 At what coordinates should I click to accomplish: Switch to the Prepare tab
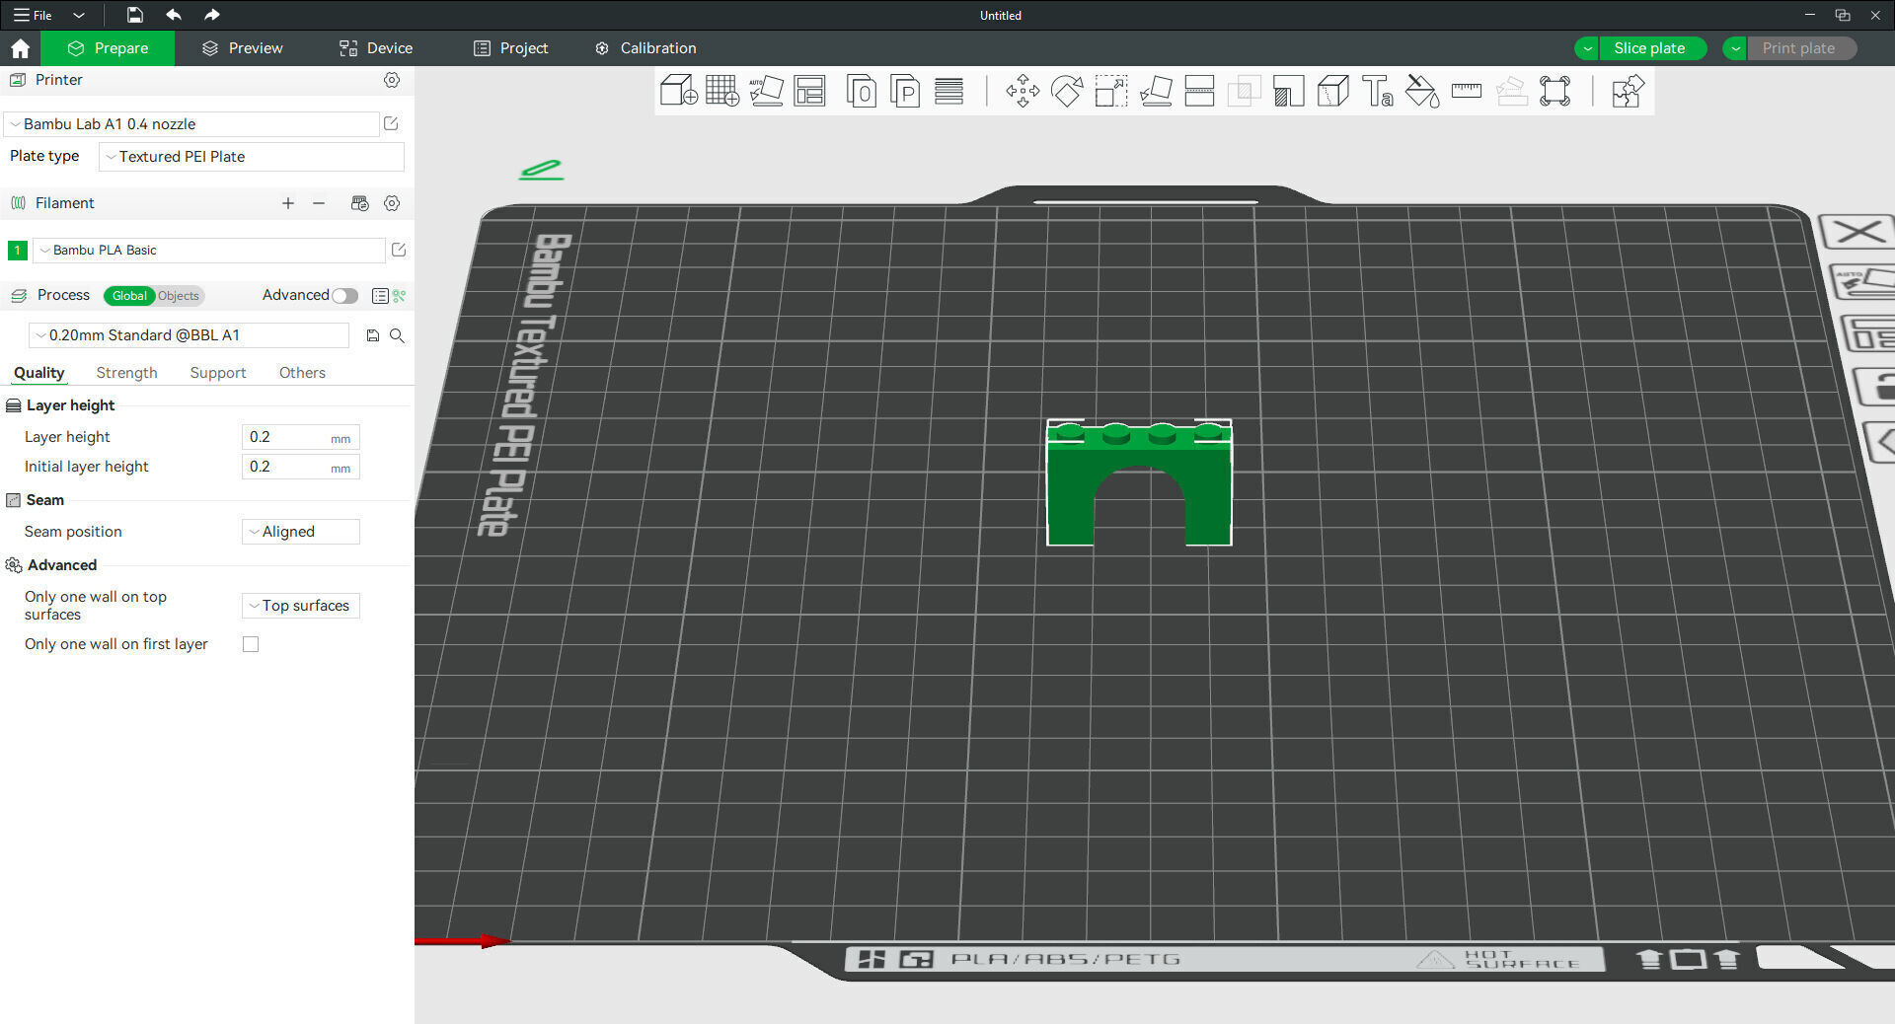tap(108, 48)
